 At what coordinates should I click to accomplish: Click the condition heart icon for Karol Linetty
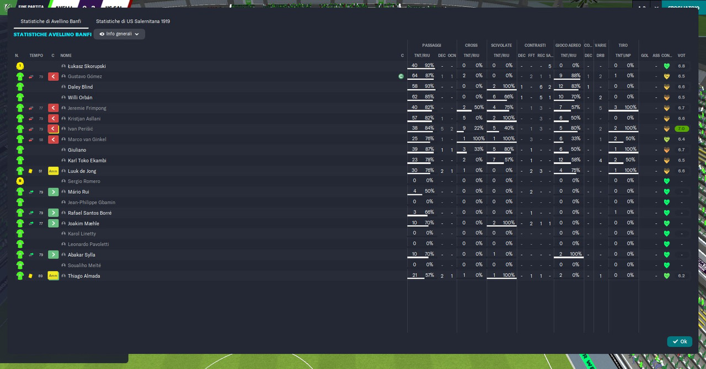tap(666, 234)
